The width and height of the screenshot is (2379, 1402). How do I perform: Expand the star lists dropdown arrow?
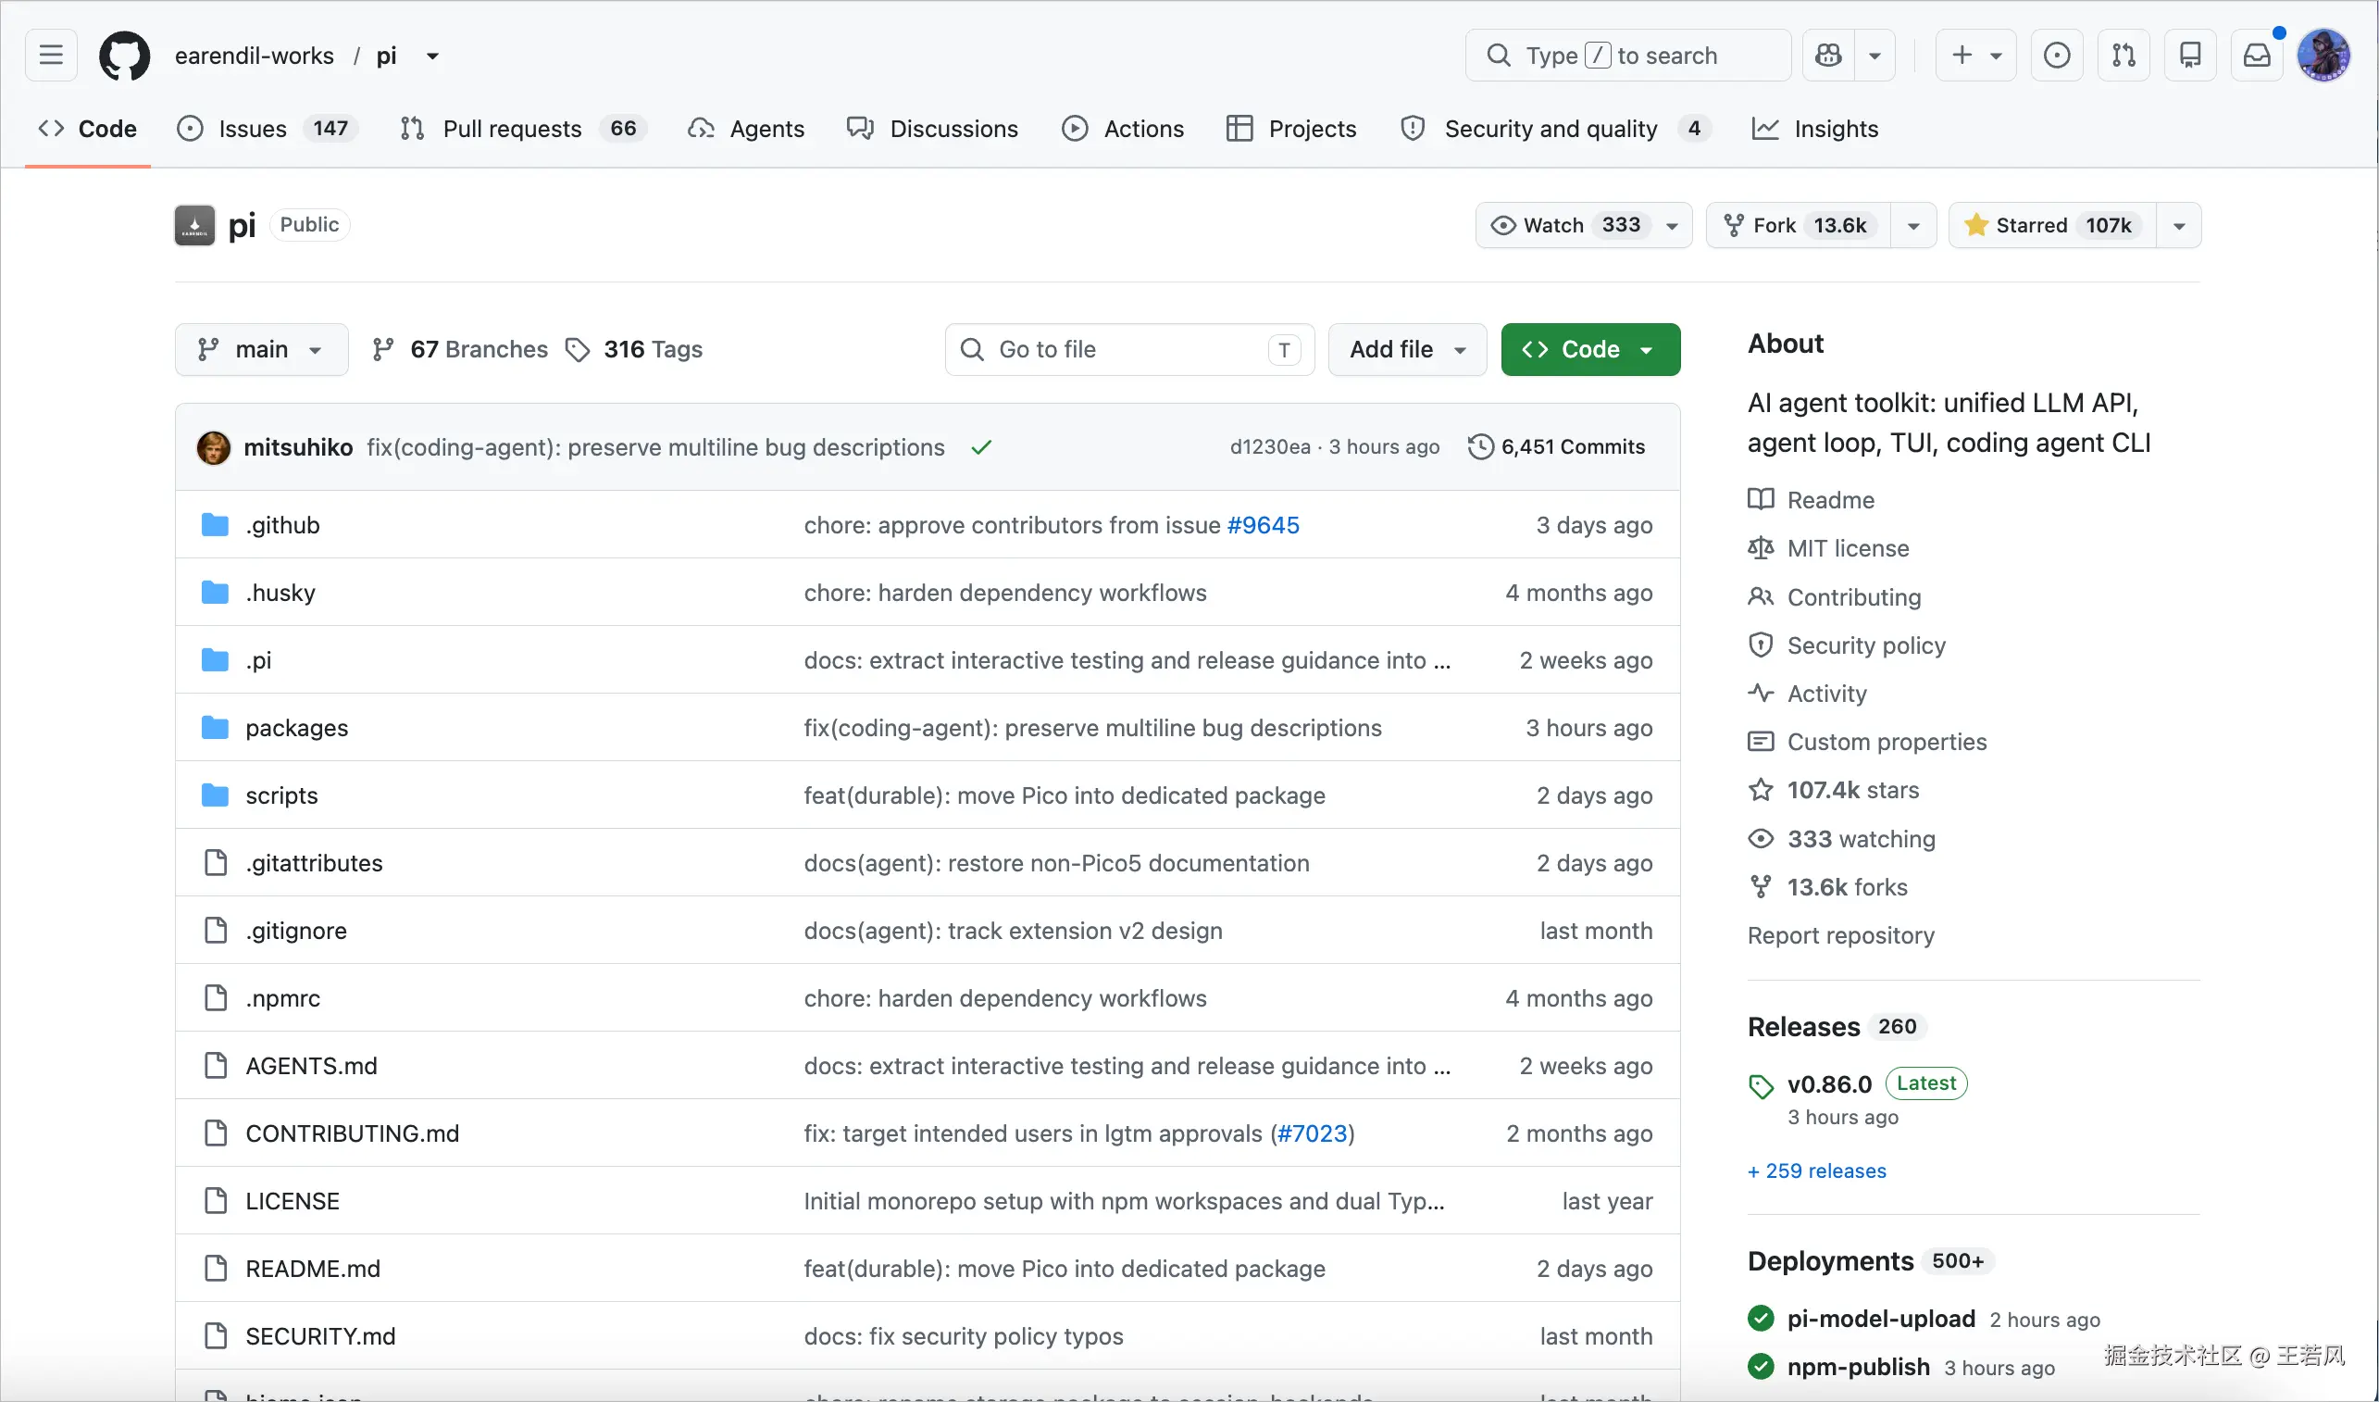tap(2179, 226)
